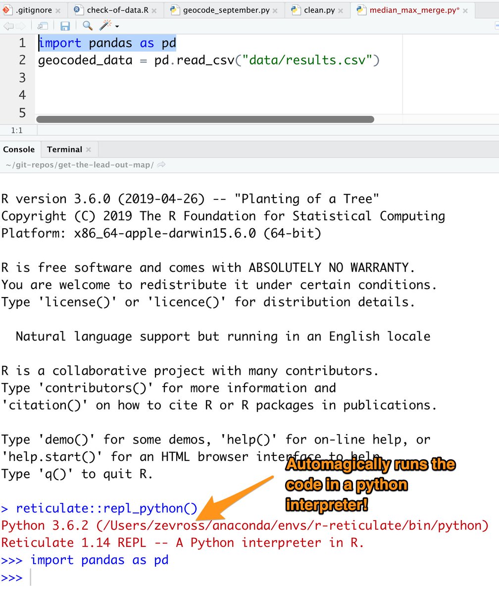Expand the code tools wand dropdown arrow
Image resolution: width=499 pixels, height=594 pixels.
tap(117, 27)
